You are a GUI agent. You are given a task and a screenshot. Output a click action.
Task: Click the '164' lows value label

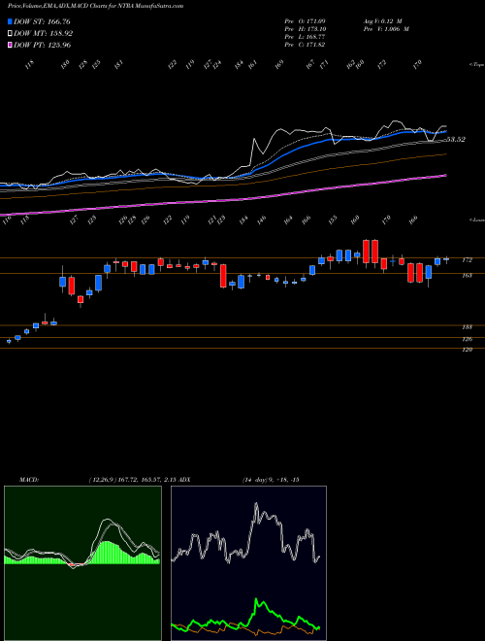[288, 219]
